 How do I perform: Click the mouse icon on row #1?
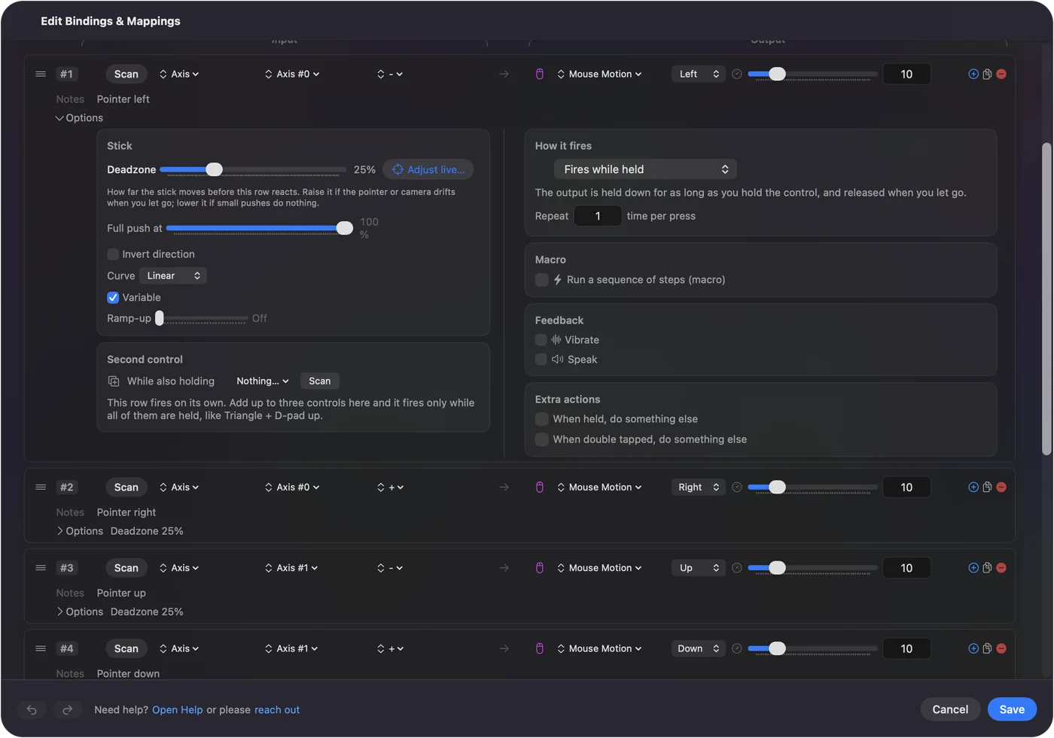click(540, 74)
